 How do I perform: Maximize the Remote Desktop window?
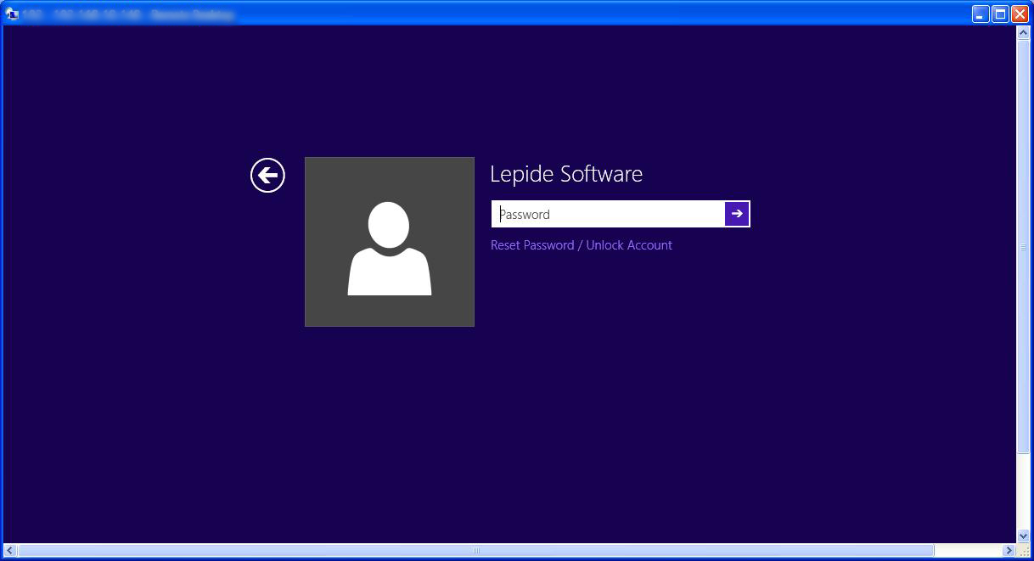[x=1000, y=14]
